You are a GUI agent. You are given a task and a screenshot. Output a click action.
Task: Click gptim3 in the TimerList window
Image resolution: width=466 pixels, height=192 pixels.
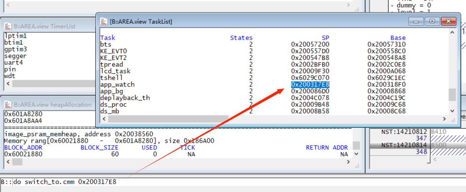tap(16, 49)
